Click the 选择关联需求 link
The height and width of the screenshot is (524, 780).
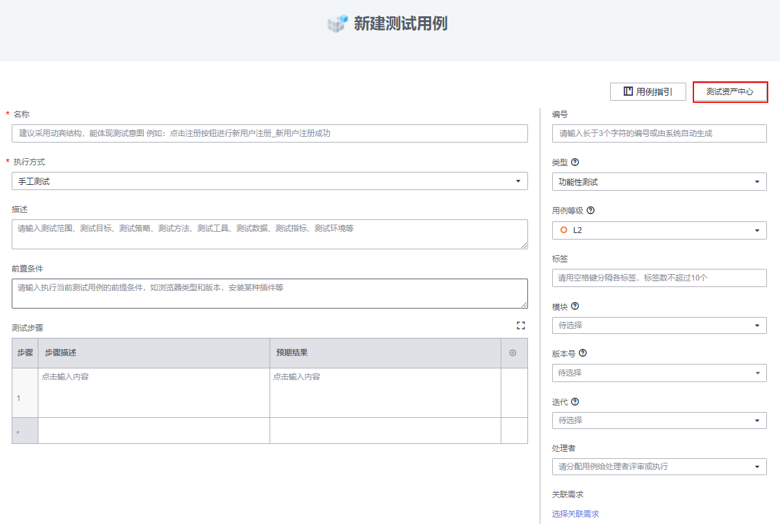pyautogui.click(x=576, y=514)
